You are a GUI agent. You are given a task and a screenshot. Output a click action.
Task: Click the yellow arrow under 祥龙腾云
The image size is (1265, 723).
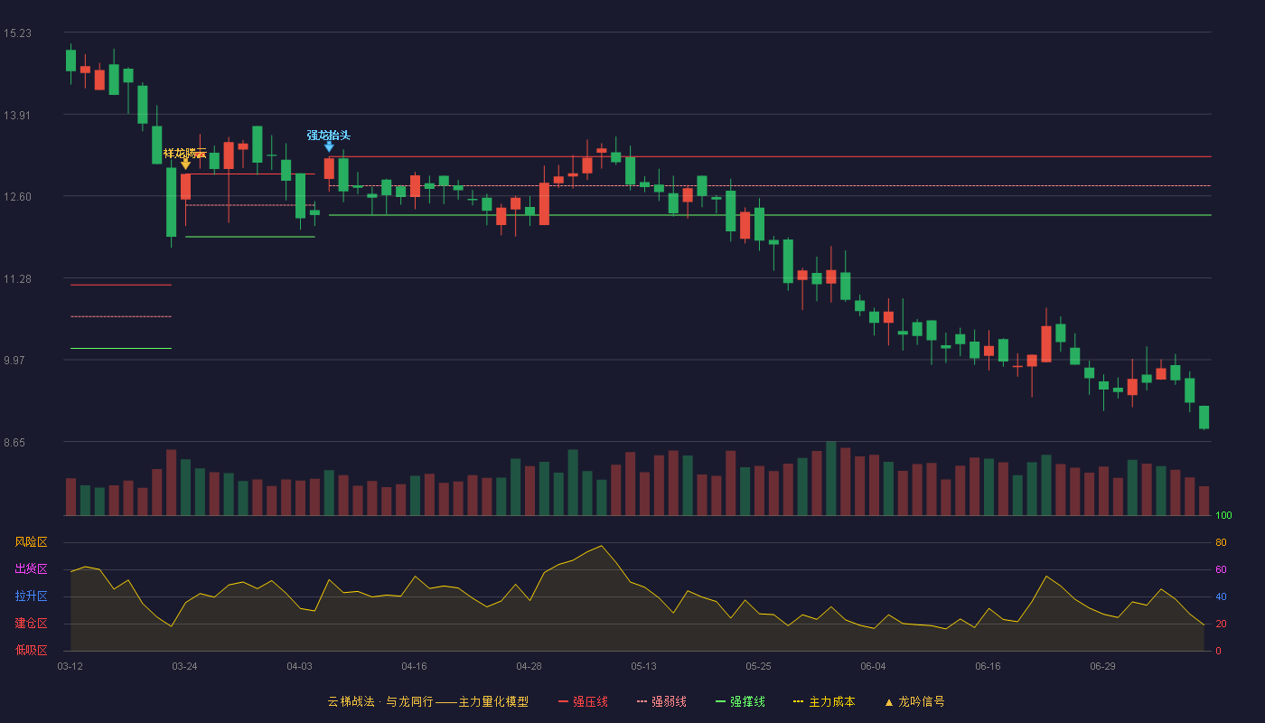[185, 164]
